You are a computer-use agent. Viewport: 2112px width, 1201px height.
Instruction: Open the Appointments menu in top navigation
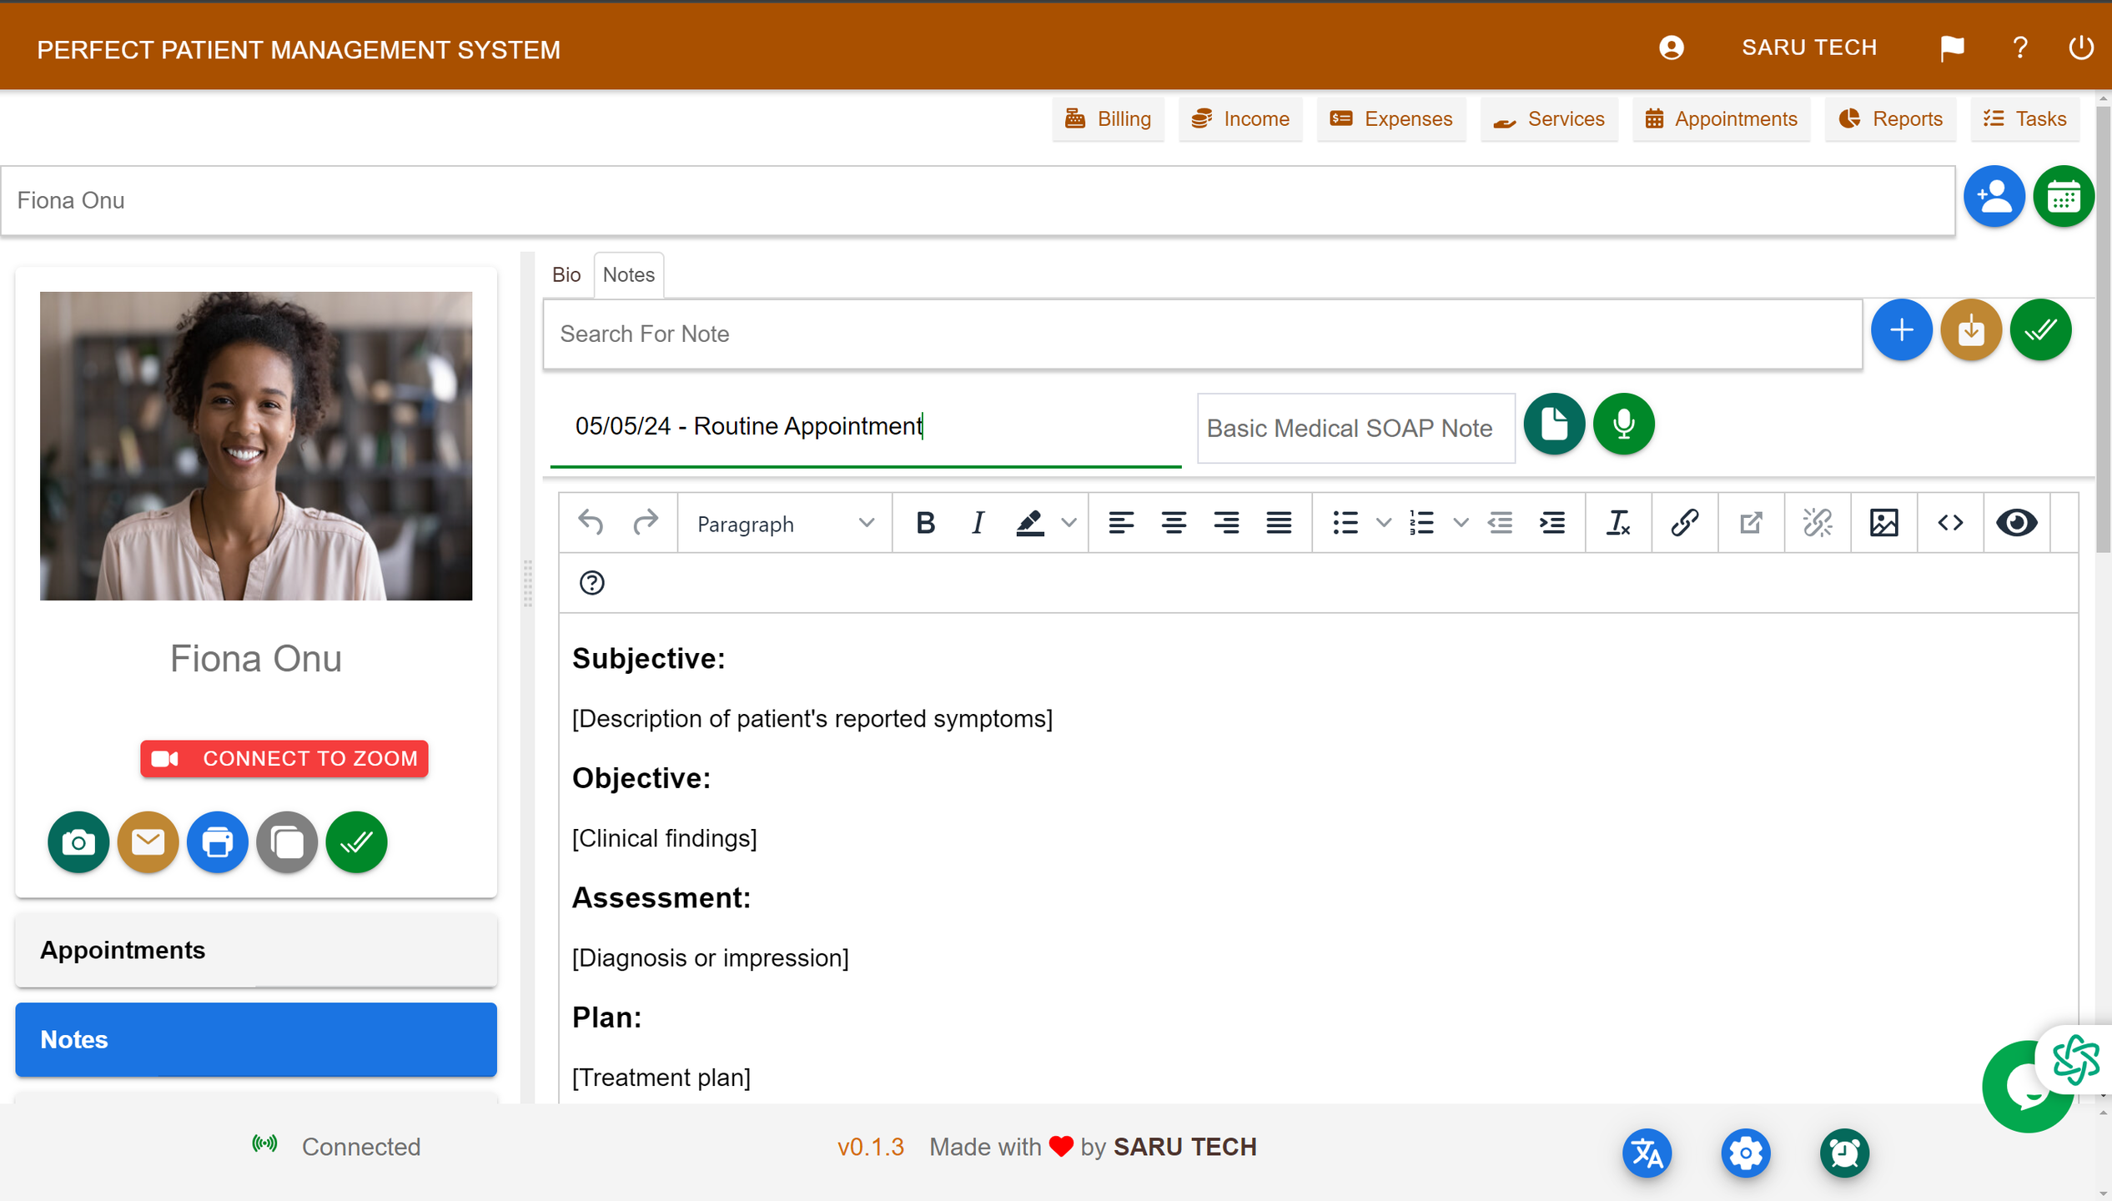(1721, 119)
